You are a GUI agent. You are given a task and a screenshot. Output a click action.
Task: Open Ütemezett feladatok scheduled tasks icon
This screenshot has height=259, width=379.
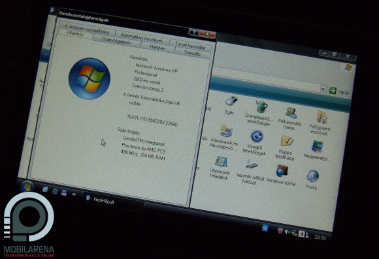pyautogui.click(x=221, y=162)
